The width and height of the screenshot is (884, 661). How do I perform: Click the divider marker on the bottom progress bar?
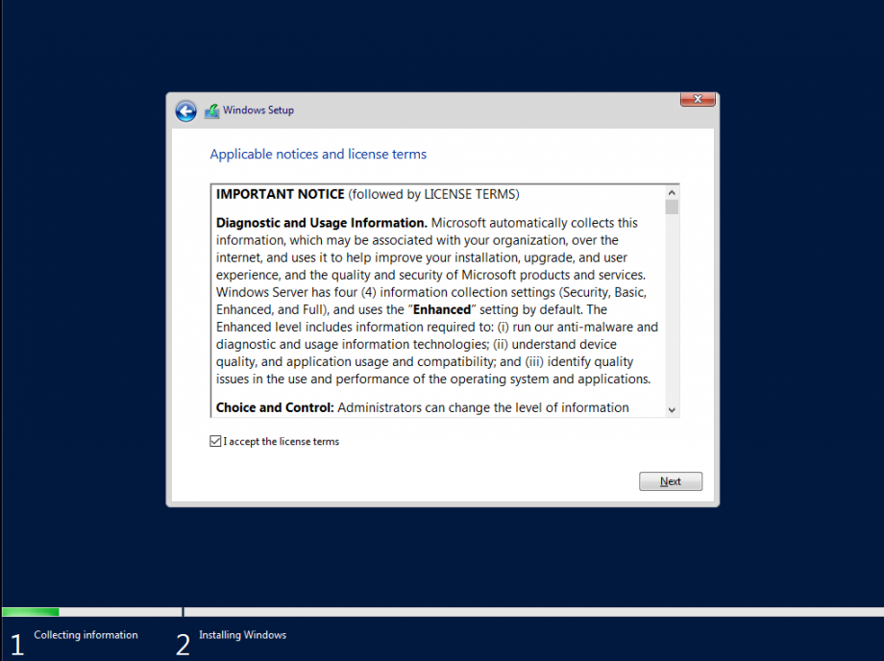coord(183,612)
